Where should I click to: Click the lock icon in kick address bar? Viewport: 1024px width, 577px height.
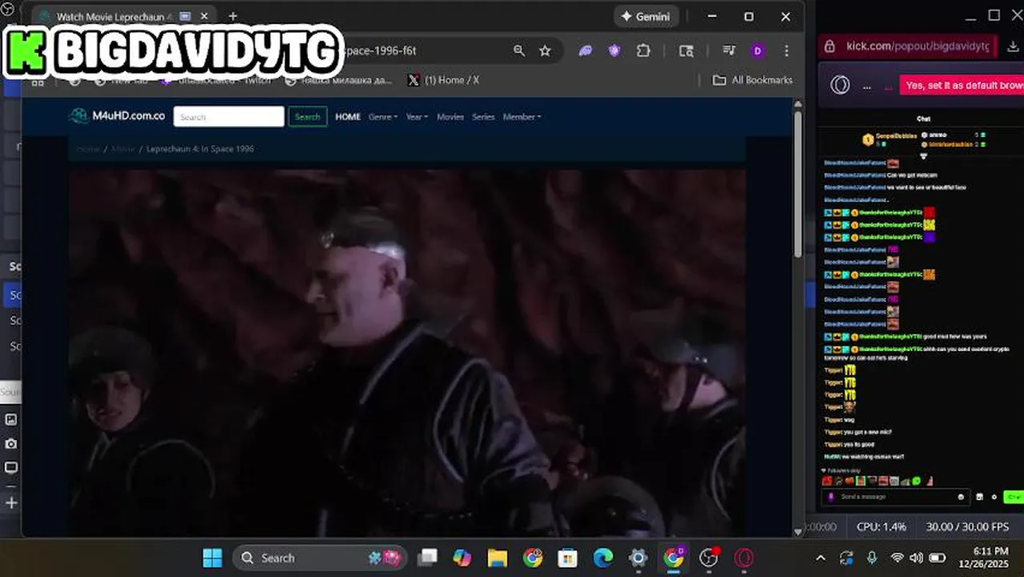[x=830, y=46]
